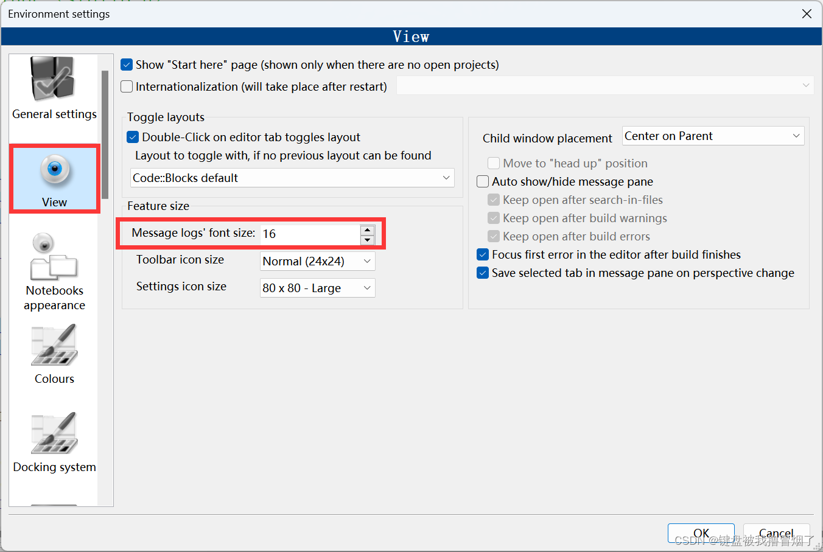This screenshot has width=823, height=552.
Task: Dismiss the dialog with Cancel
Action: [776, 533]
